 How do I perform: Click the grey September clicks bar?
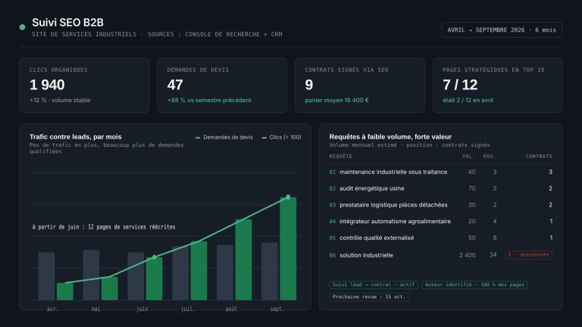click(270, 271)
